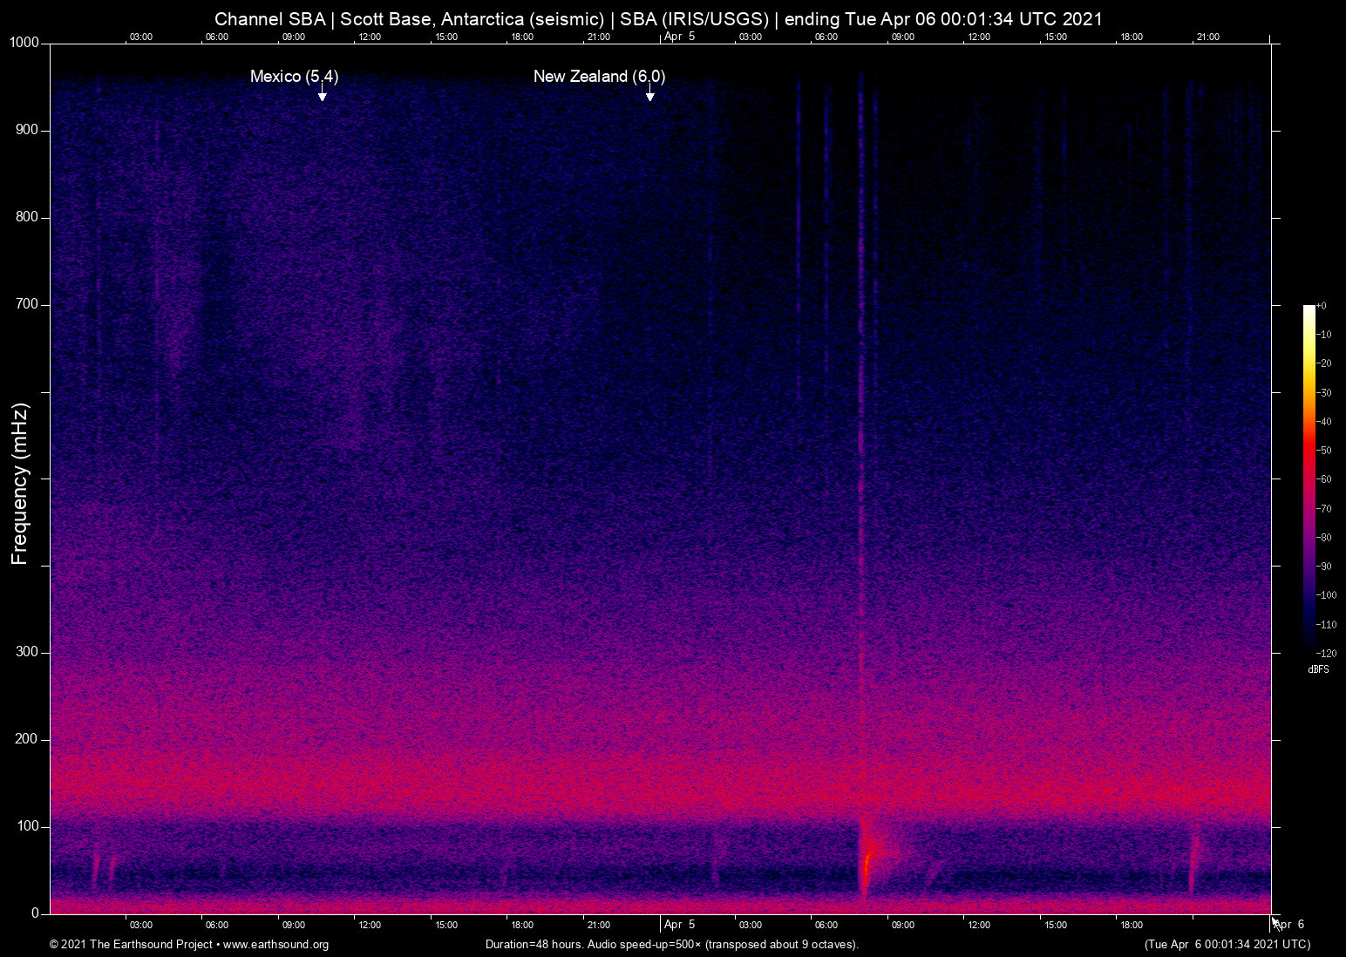Screen dimensions: 1346x957
Task: Click the Apr 5 date marker on top axis
Action: 679,37
